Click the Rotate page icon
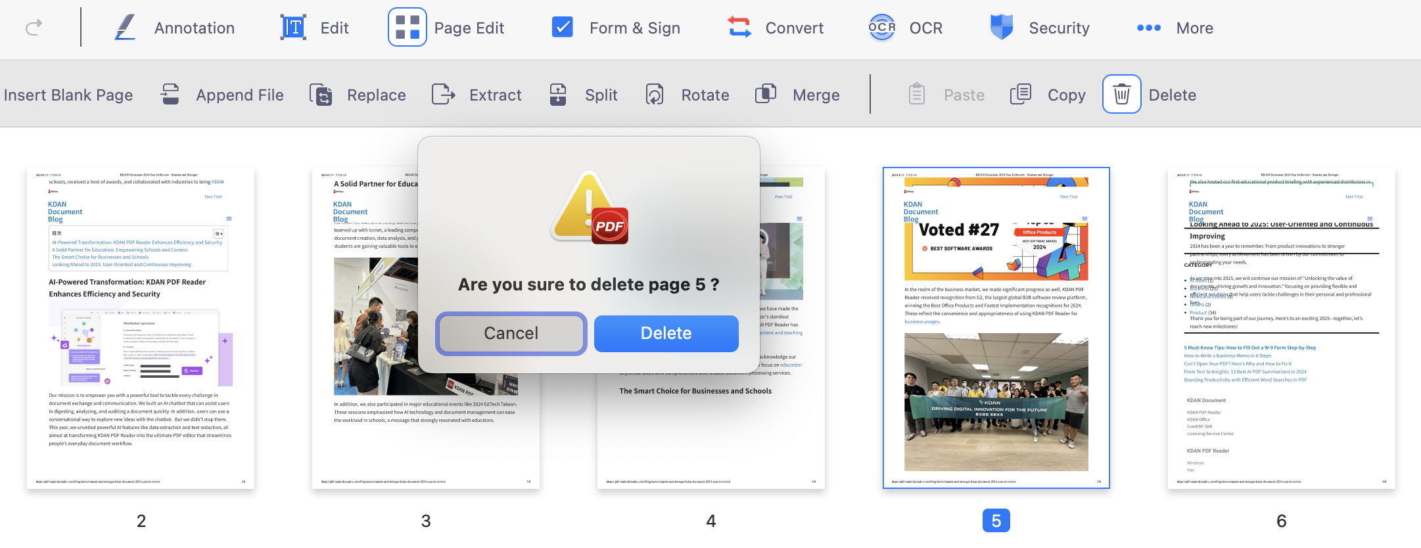Image resolution: width=1421 pixels, height=548 pixels. [x=655, y=95]
